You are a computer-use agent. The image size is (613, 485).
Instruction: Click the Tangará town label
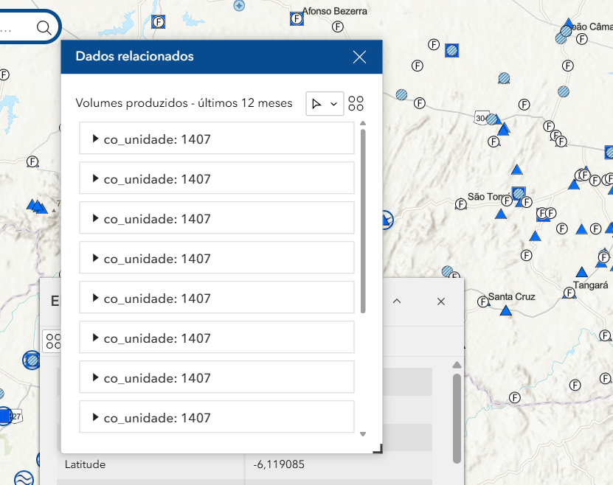(x=590, y=285)
